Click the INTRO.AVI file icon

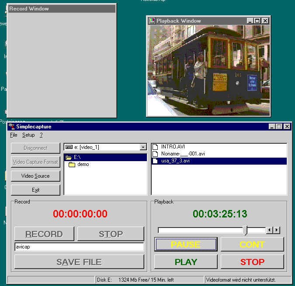[155, 147]
